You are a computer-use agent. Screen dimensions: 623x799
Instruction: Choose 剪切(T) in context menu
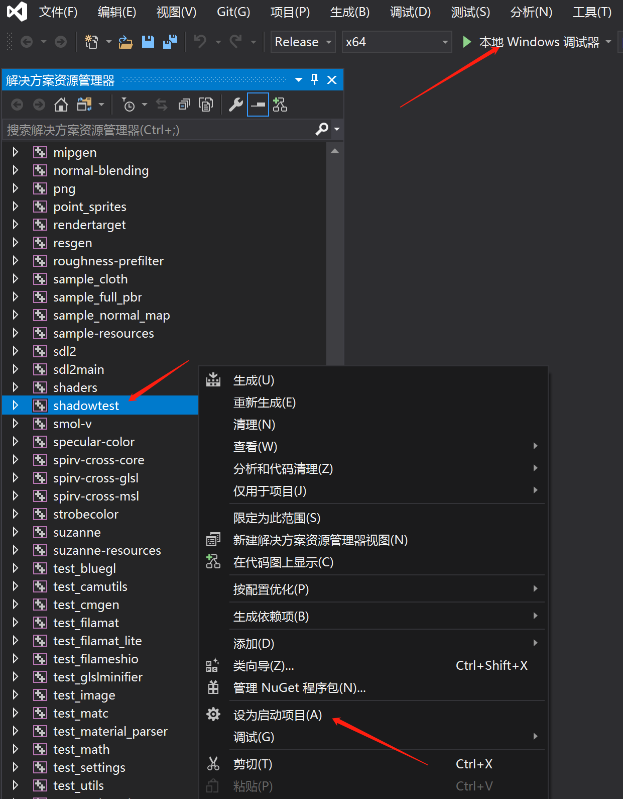[373, 764]
